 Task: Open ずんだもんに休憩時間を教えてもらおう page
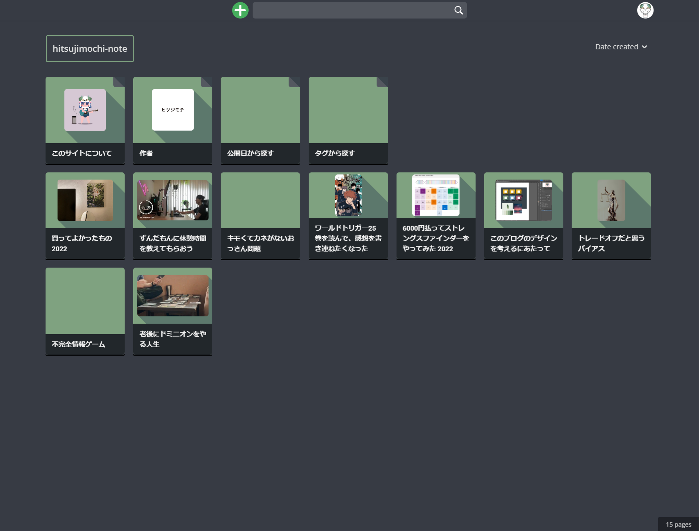173,216
